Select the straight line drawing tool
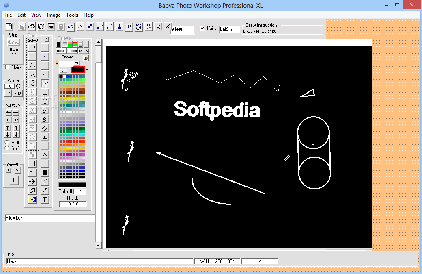Image resolution: width=422 pixels, height=274 pixels. click(45, 65)
